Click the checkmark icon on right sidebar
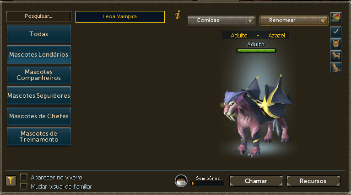351x195 pixels. (x=336, y=32)
